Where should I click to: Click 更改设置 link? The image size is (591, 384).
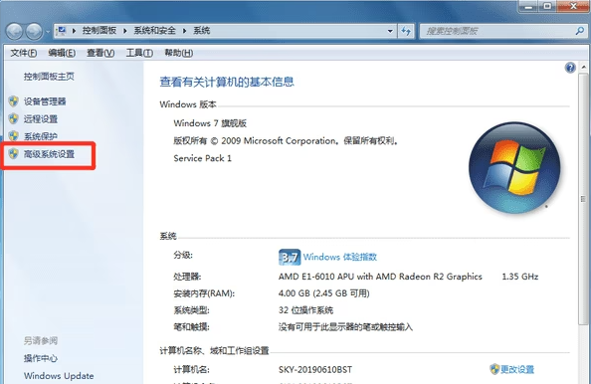point(517,369)
